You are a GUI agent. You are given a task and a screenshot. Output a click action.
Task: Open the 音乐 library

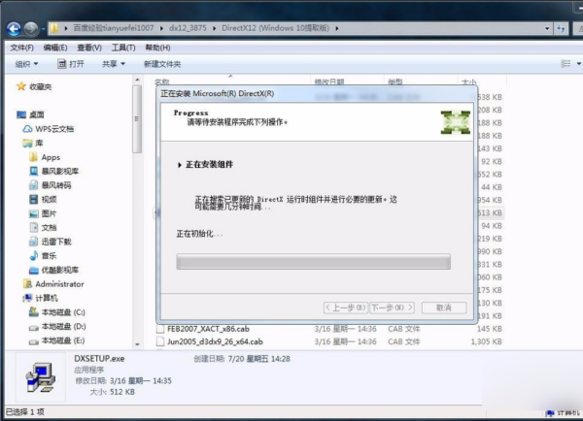click(x=49, y=256)
